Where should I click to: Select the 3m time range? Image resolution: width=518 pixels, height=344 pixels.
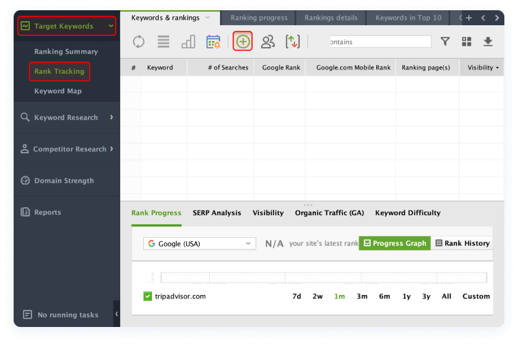pyautogui.click(x=362, y=296)
